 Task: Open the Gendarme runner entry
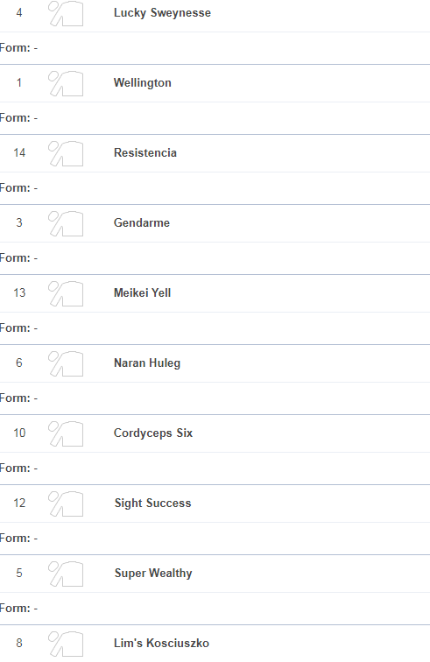tap(142, 223)
